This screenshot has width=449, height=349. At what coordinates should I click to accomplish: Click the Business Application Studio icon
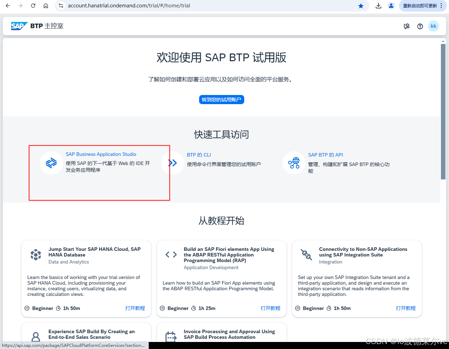pyautogui.click(x=51, y=163)
